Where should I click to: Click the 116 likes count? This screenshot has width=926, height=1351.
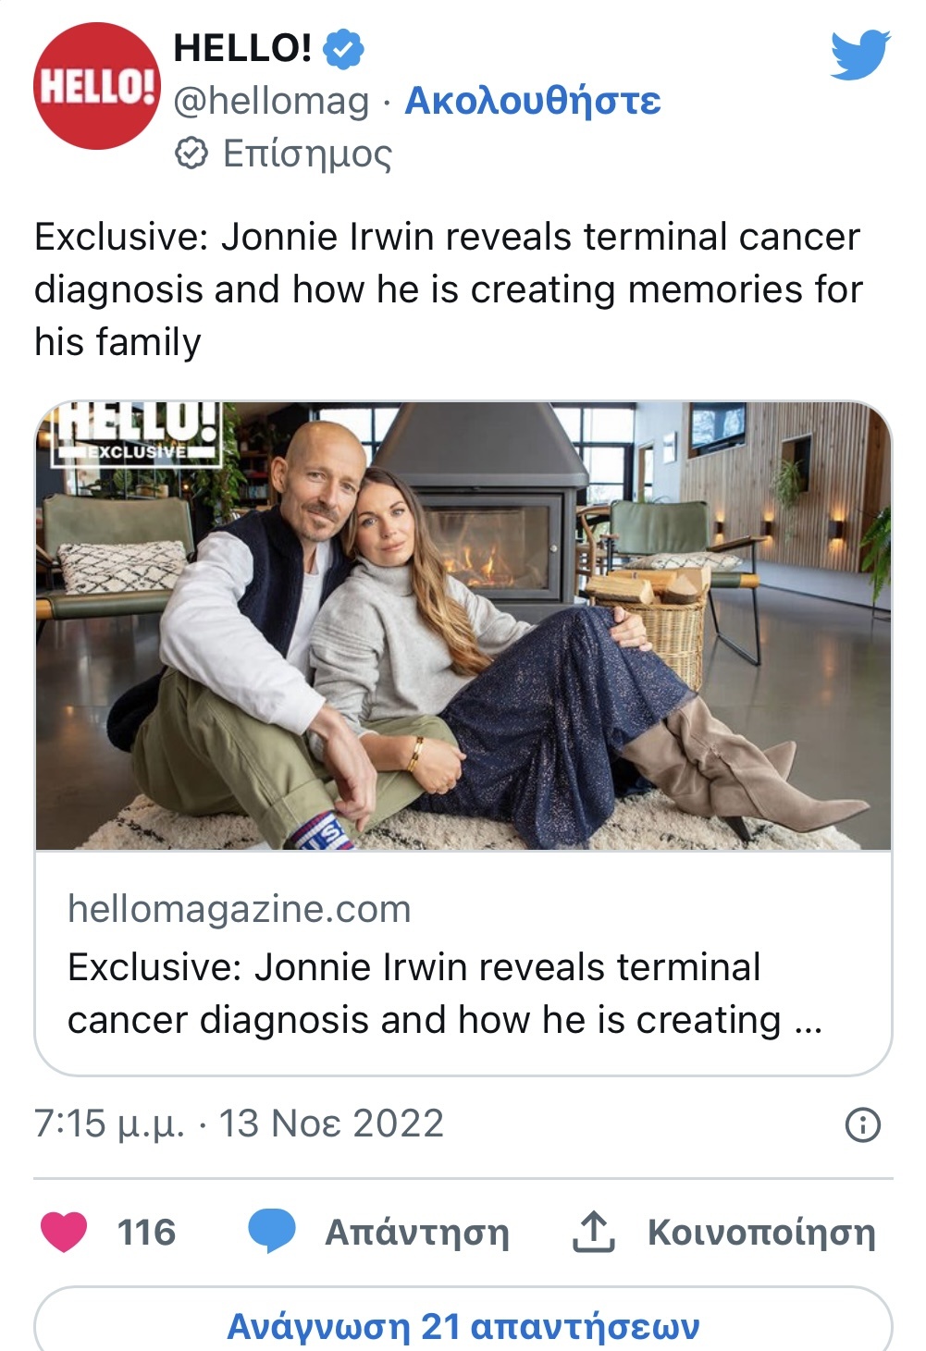(x=146, y=1233)
